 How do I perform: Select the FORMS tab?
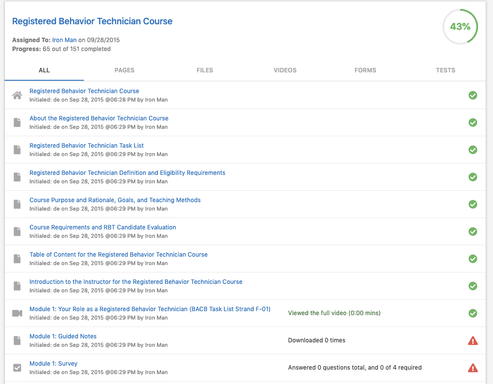pyautogui.click(x=365, y=70)
